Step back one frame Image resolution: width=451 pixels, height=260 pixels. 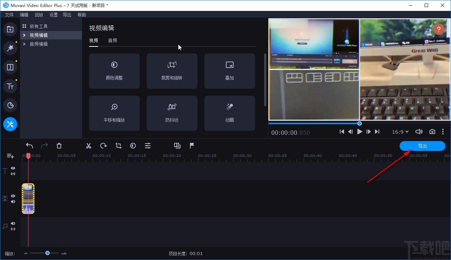(x=350, y=132)
